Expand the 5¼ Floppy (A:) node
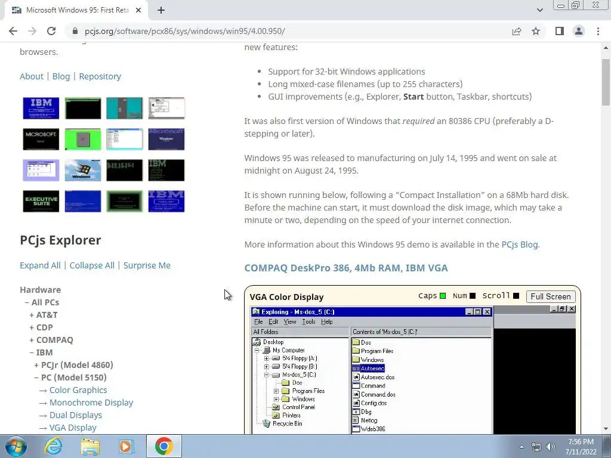611x458 pixels. tap(267, 358)
